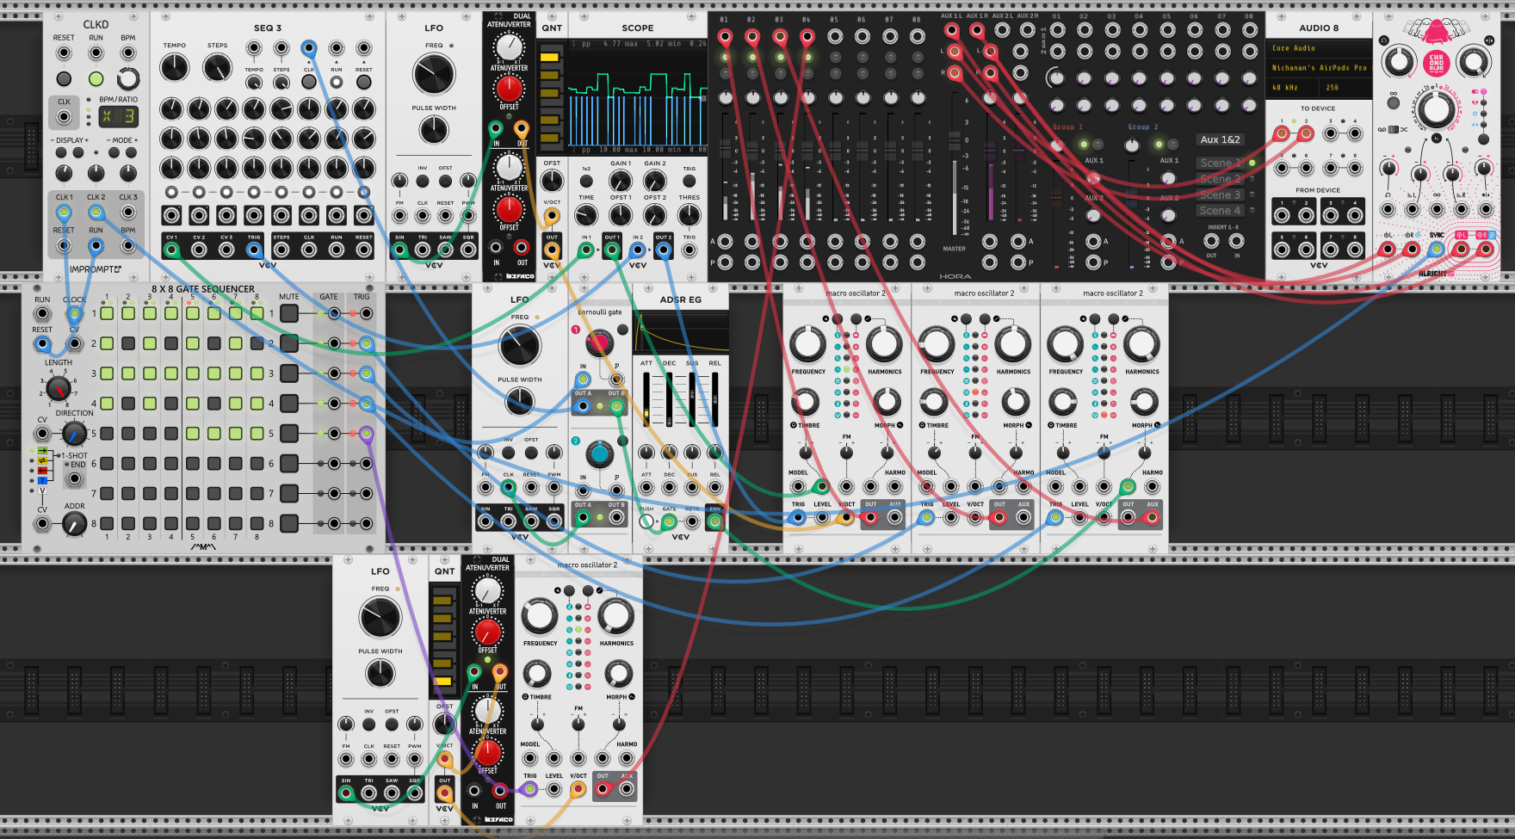Toggle the MUTE button for gate sequencer row 1
Screen dimensions: 1515x839
289,313
